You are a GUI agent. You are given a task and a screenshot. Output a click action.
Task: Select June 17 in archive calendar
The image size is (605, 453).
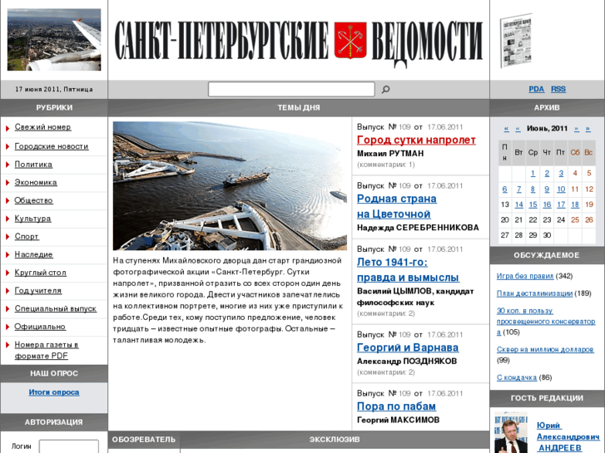[x=561, y=204]
